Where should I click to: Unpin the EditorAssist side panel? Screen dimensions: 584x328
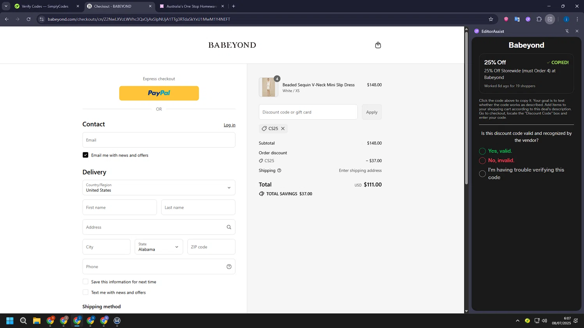(x=567, y=31)
